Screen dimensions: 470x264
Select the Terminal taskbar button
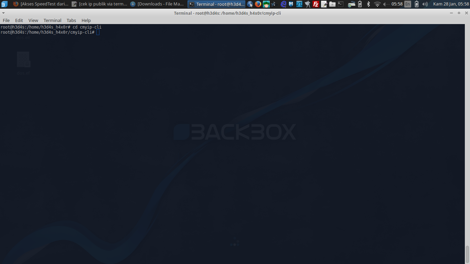[x=216, y=4]
